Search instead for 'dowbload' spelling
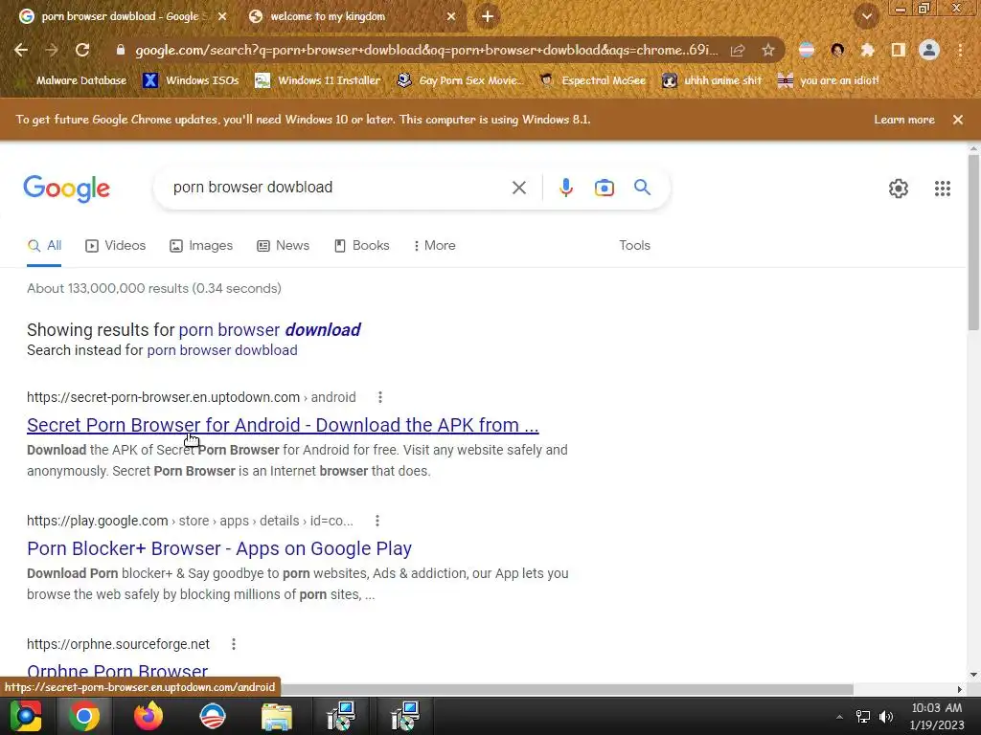 pos(222,350)
